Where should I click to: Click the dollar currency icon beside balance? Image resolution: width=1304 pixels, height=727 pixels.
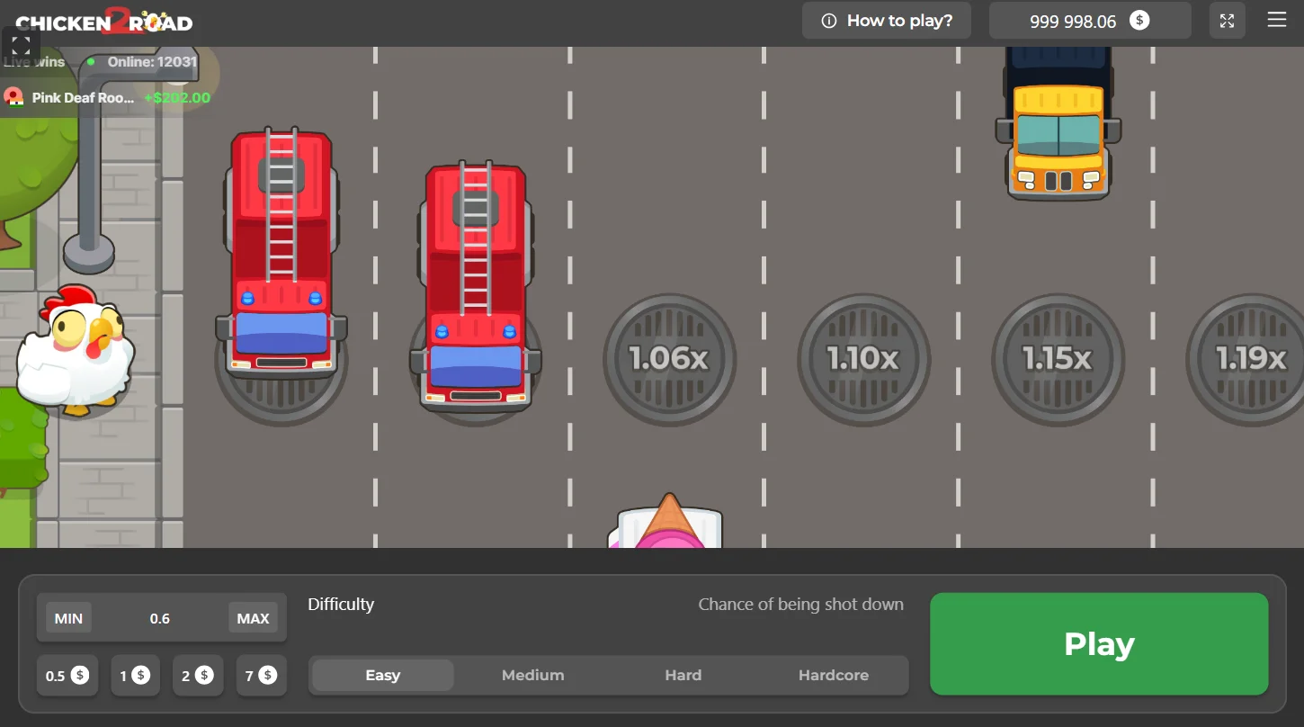pyautogui.click(x=1139, y=20)
